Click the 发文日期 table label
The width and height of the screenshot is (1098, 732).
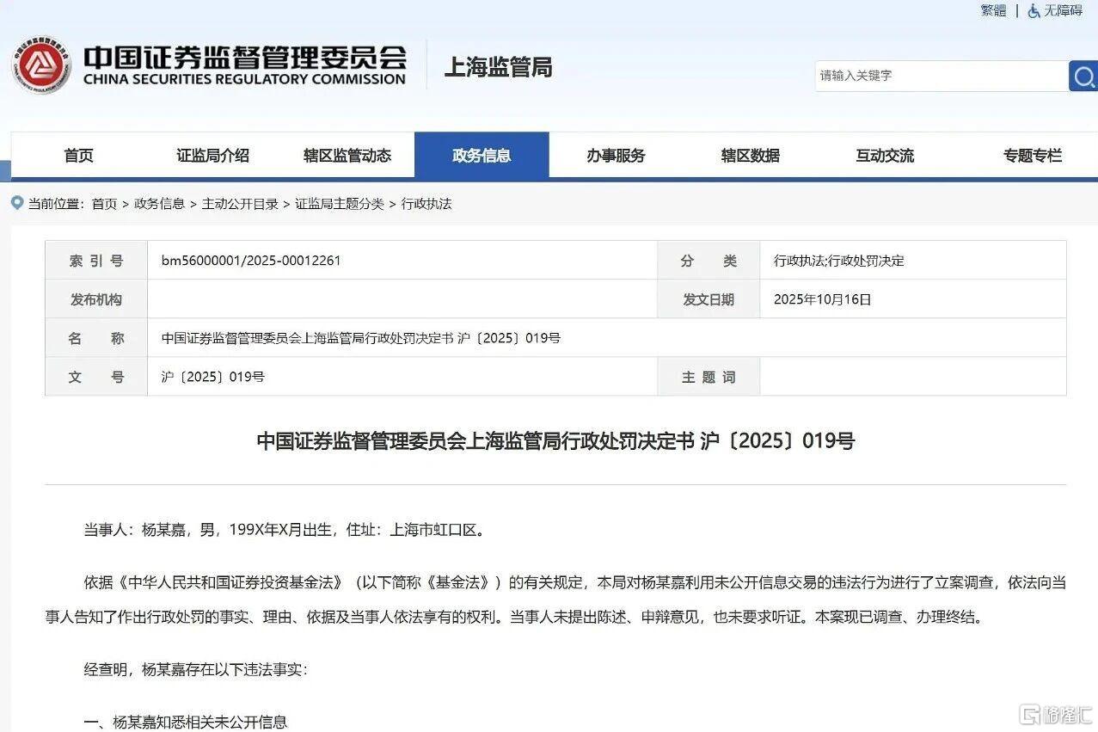click(708, 299)
